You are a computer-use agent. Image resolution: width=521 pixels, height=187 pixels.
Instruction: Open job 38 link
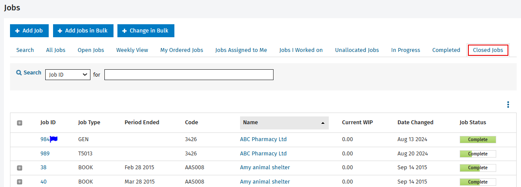pos(43,168)
